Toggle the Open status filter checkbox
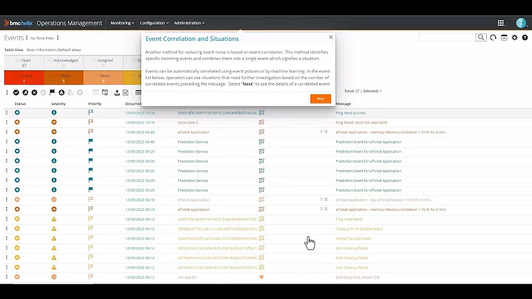 pyautogui.click(x=18, y=60)
